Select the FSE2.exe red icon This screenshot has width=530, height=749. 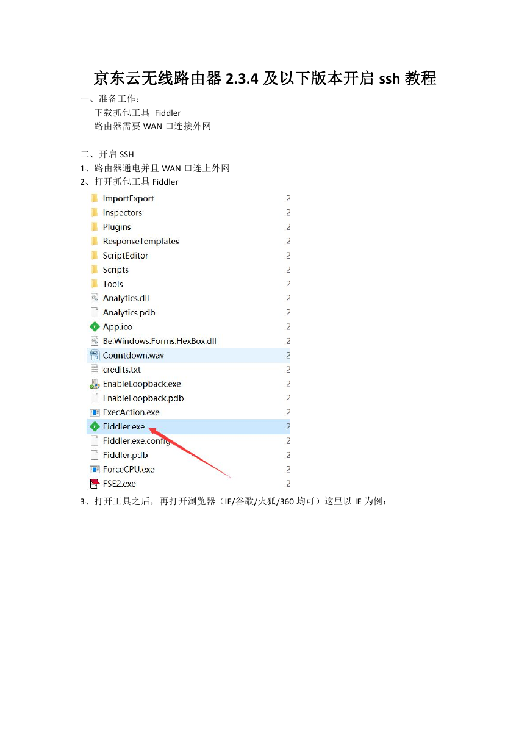click(x=95, y=484)
